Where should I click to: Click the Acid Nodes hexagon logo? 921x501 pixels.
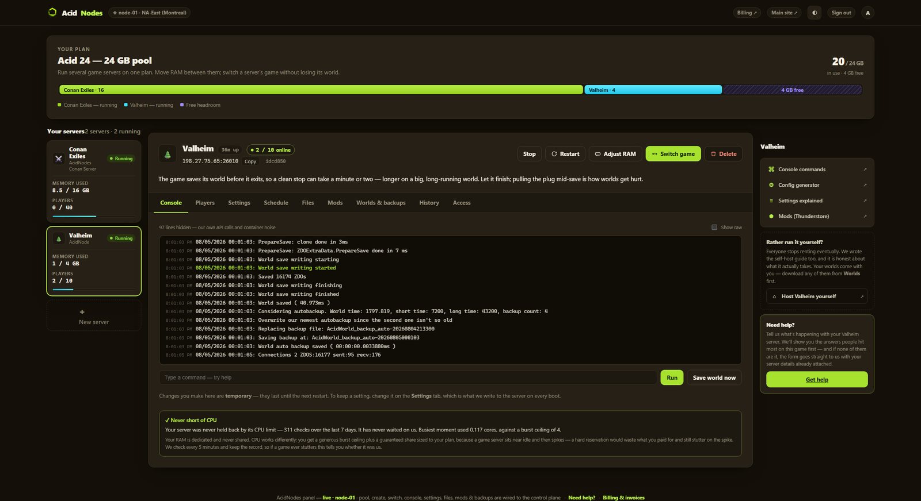point(52,12)
